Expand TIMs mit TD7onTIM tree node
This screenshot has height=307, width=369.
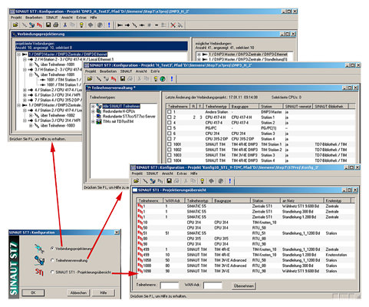93,121
